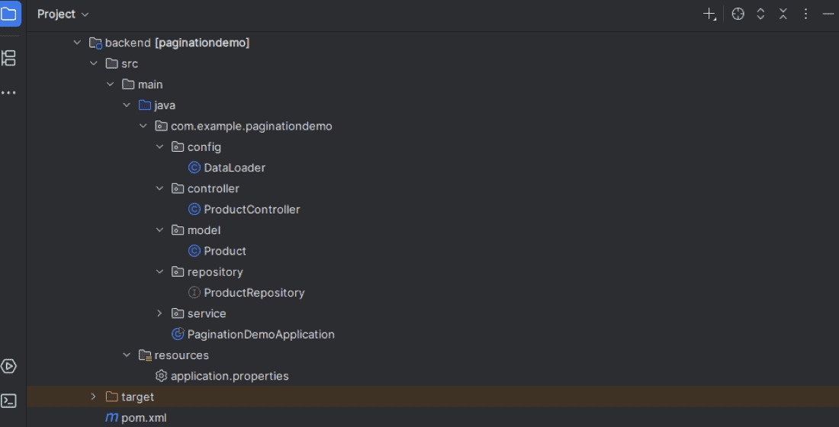Image resolution: width=839 pixels, height=427 pixels.
Task: Click the Maven m icon beside pom.xml
Action: click(112, 417)
